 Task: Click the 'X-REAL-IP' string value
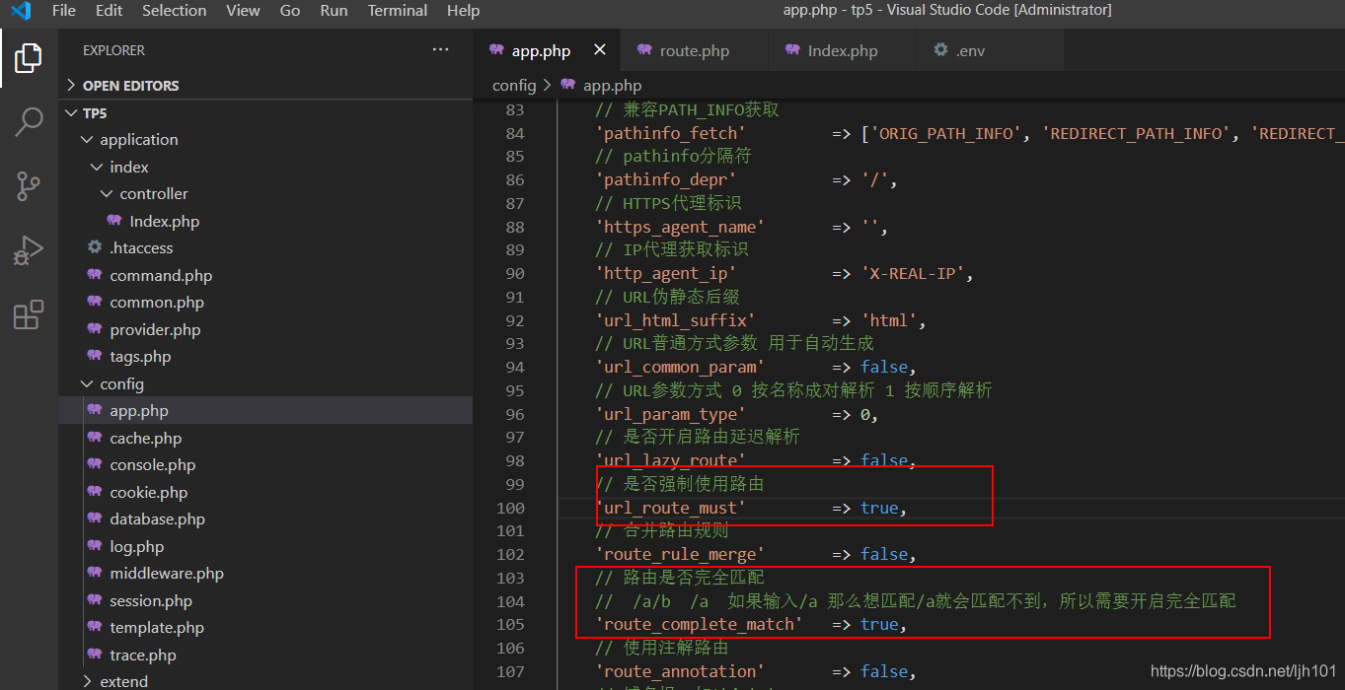912,273
